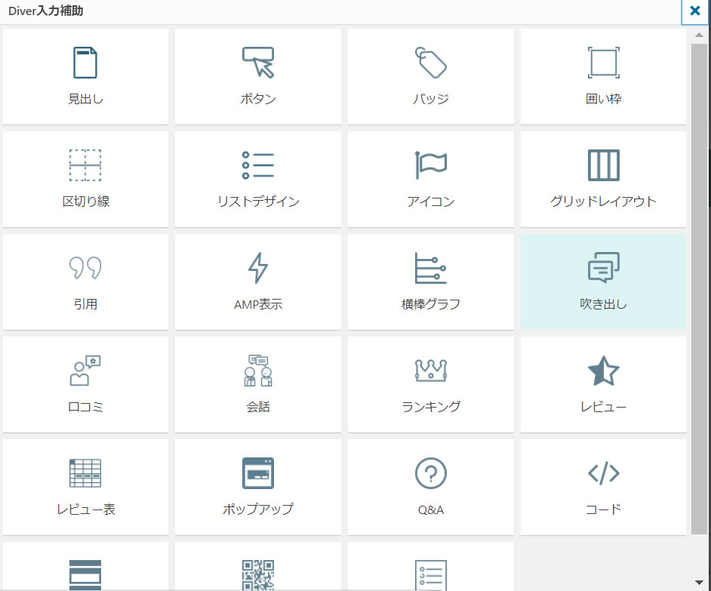Select the 見出し (heading) icon

point(85,63)
